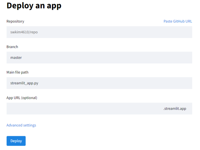Click the Deploy an app heading
Screen dimensions: 200x150
coord(34,6)
